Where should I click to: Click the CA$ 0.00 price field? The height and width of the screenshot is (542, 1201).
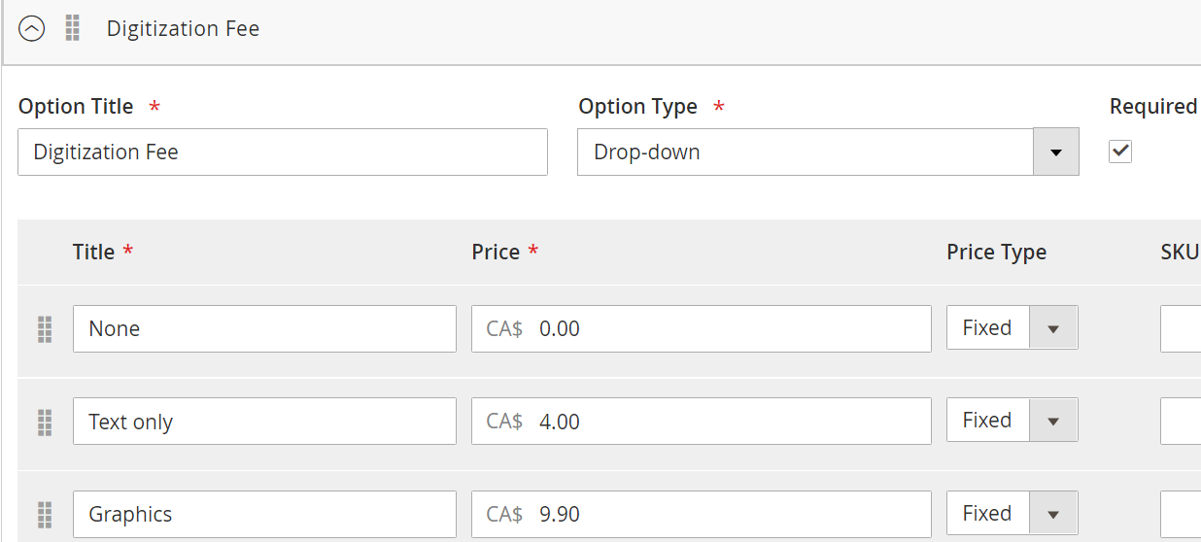click(x=702, y=329)
